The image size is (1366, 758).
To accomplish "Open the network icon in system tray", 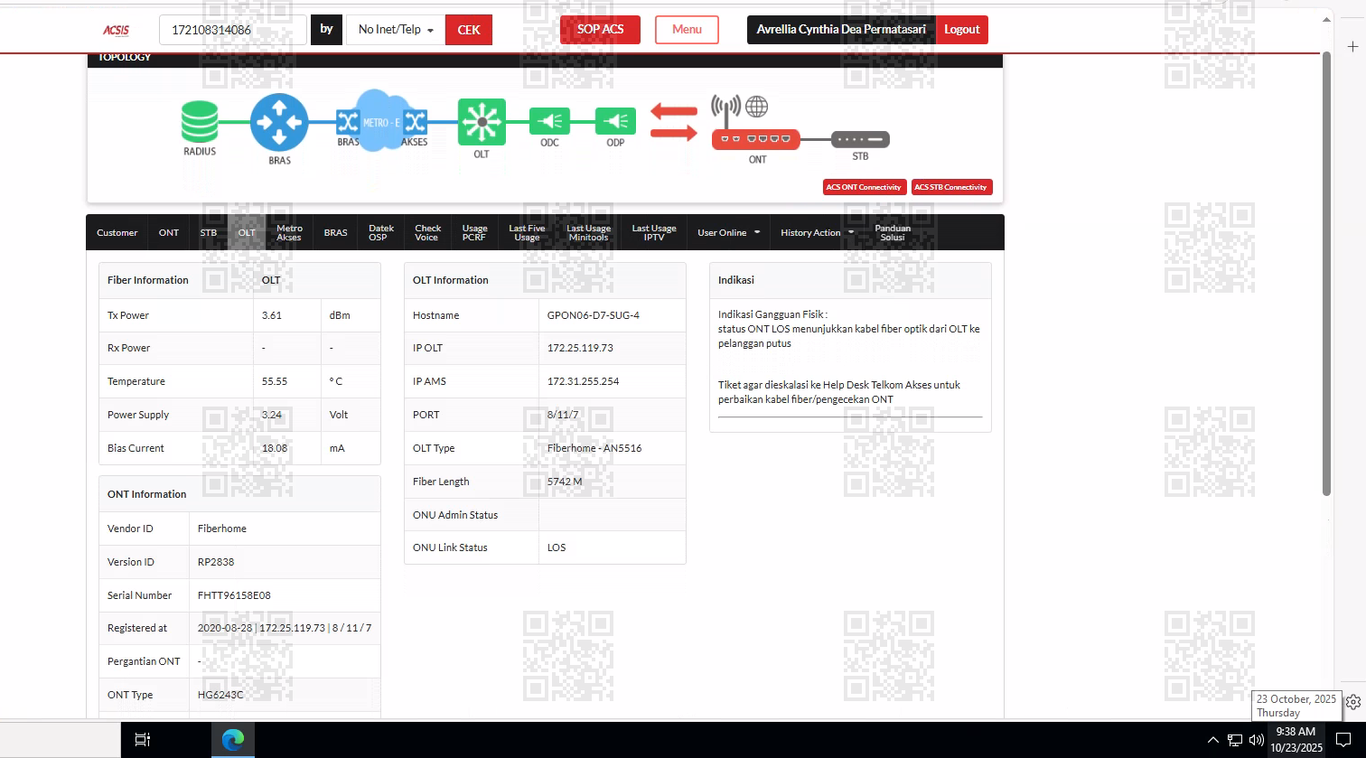I will (1234, 740).
